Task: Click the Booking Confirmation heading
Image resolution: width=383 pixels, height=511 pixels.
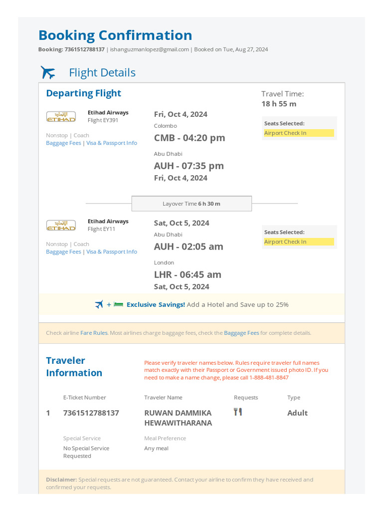Action: coord(115,35)
